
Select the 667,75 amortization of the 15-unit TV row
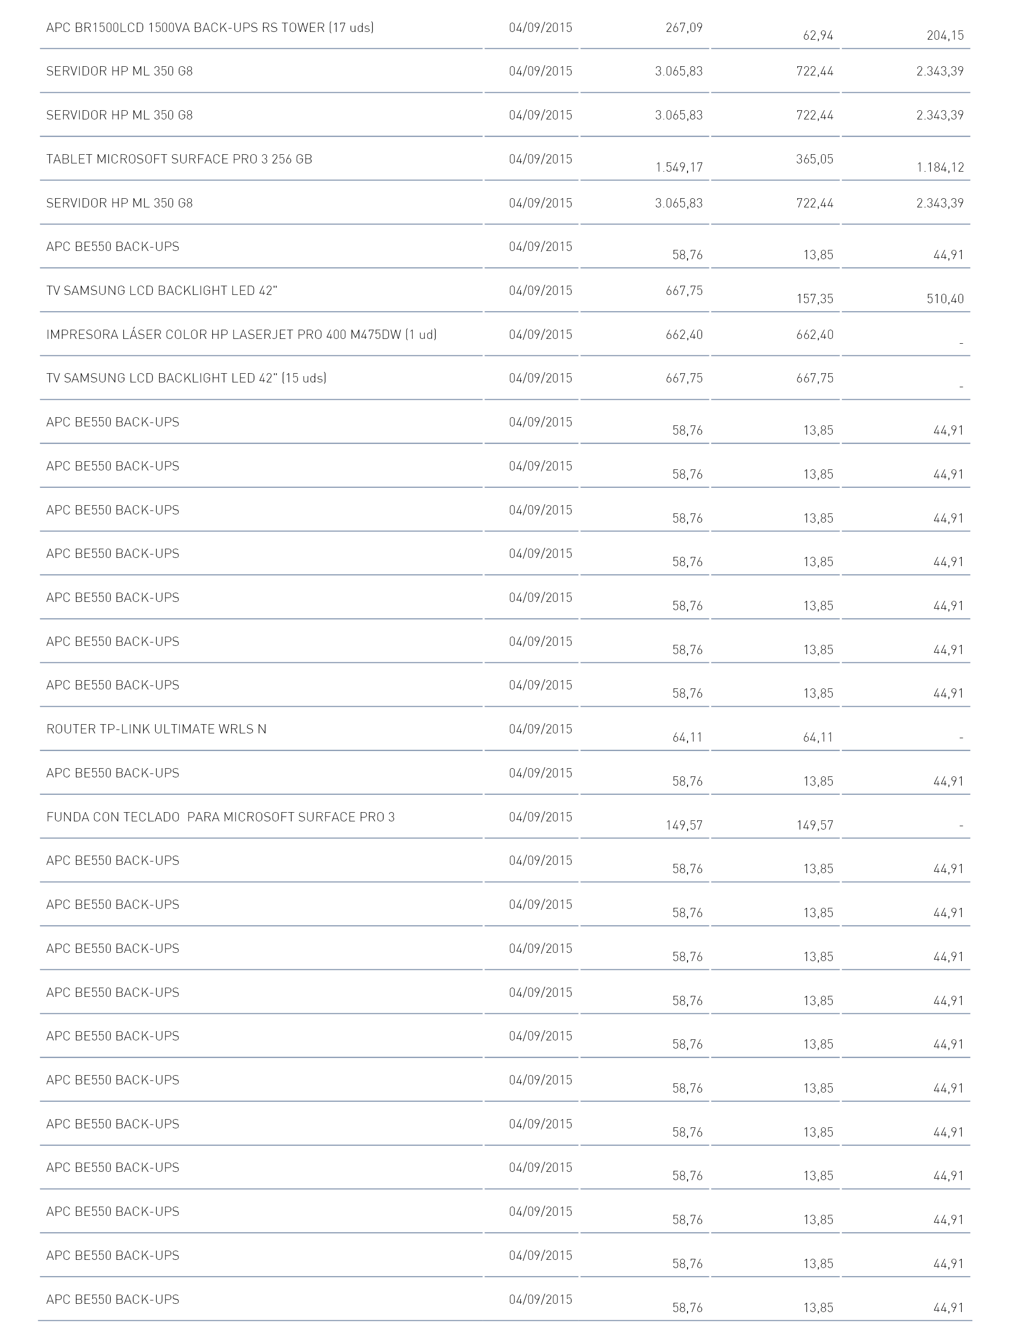(814, 378)
